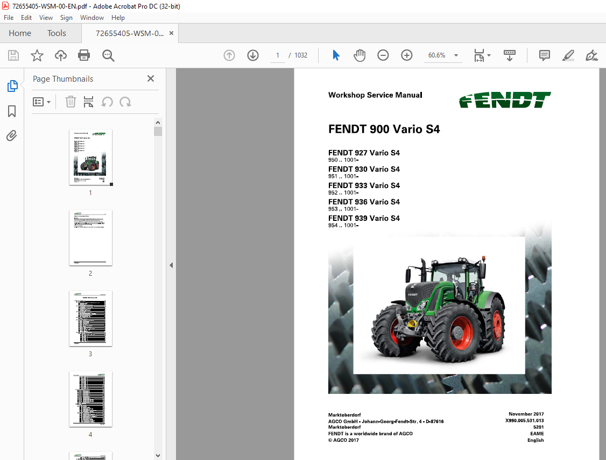The height and width of the screenshot is (460, 606).
Task: Click the 'FENDT 900 Vario S4' title
Action: pos(384,129)
